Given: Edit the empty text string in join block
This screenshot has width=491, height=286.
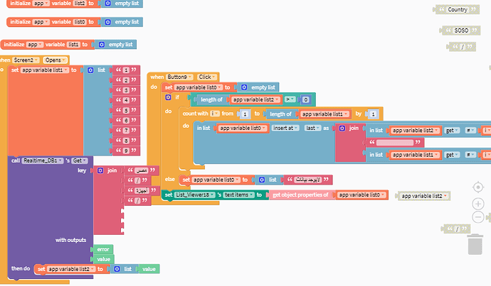Looking at the screenshot, I should [395, 143].
